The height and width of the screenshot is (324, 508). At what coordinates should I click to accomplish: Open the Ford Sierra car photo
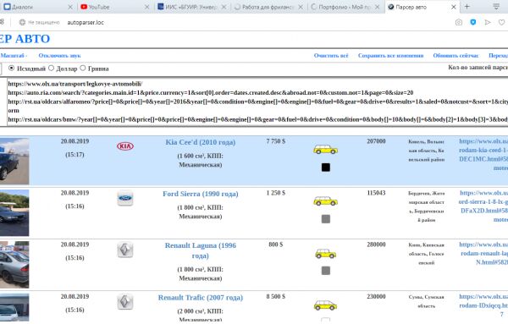(14, 213)
